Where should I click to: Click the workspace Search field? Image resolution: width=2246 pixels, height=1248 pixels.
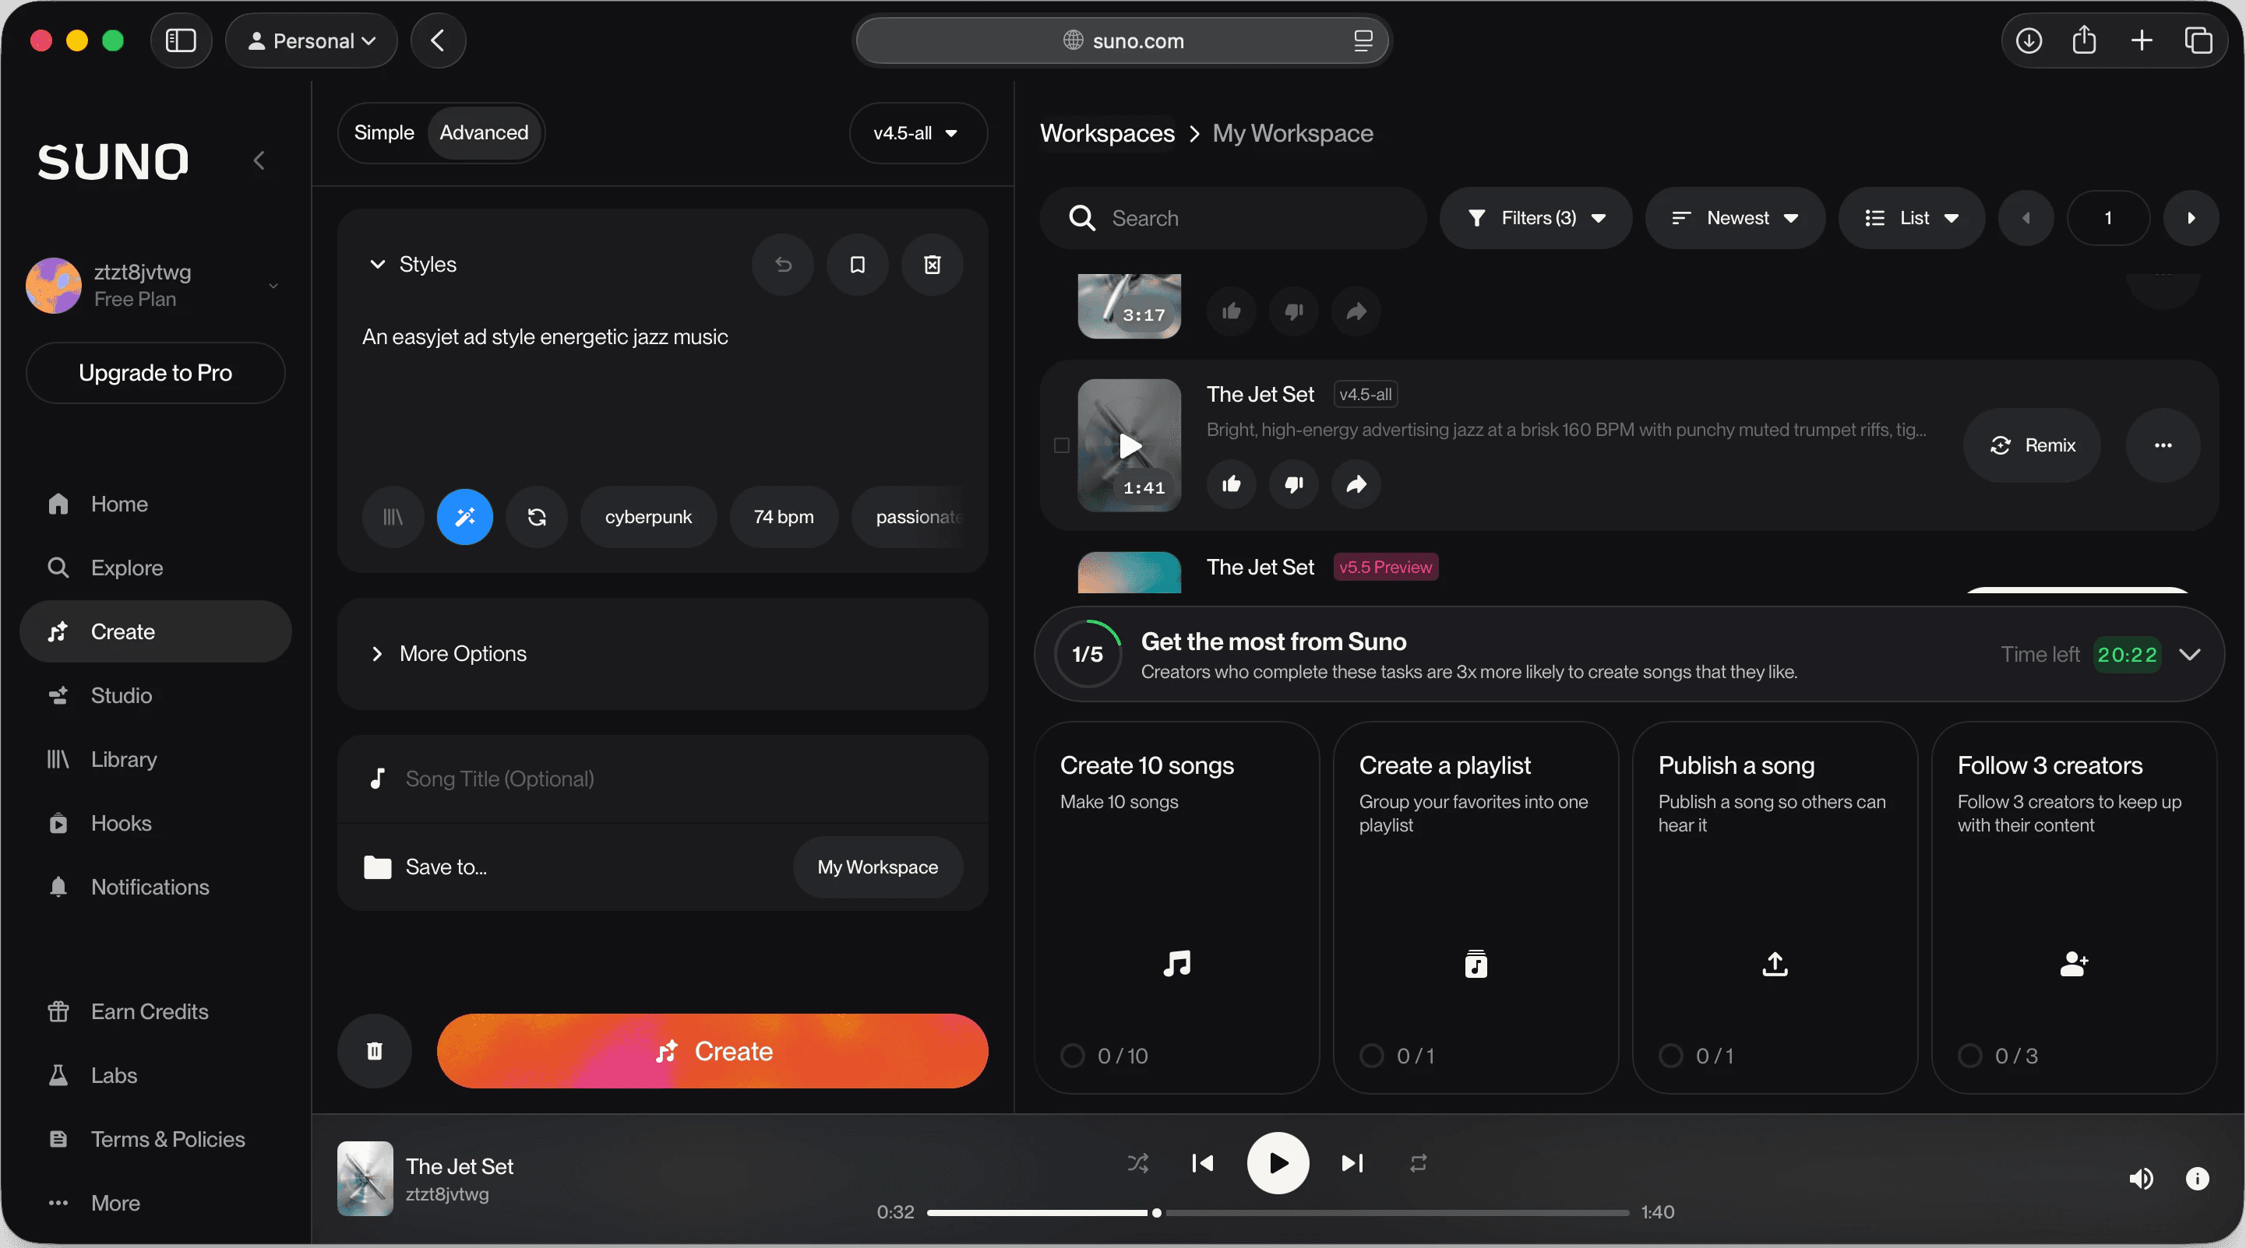1232,218
